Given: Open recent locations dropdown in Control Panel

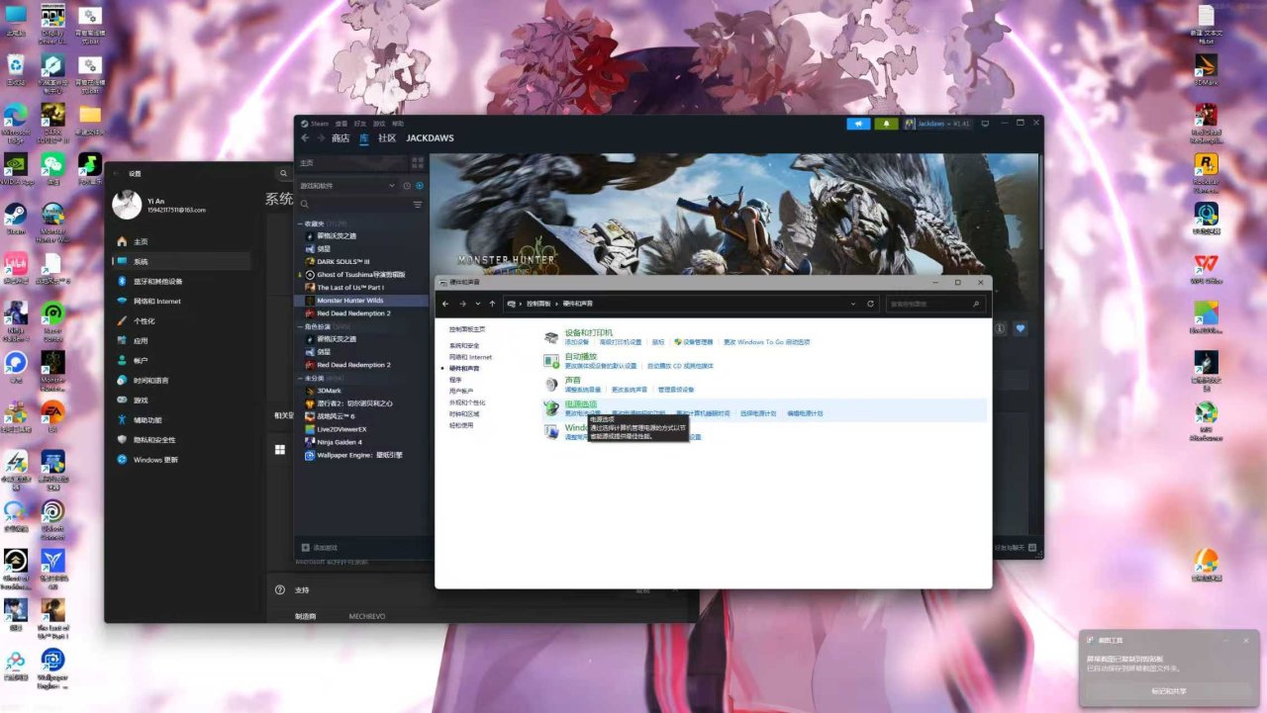Looking at the screenshot, I should tap(478, 304).
